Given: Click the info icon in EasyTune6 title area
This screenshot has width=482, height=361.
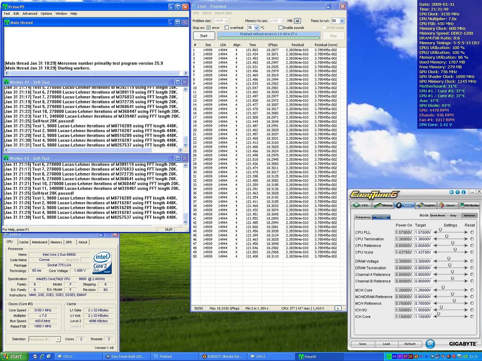Looking at the screenshot, I should point(464,192).
